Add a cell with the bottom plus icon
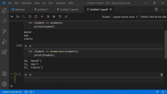 11,86
